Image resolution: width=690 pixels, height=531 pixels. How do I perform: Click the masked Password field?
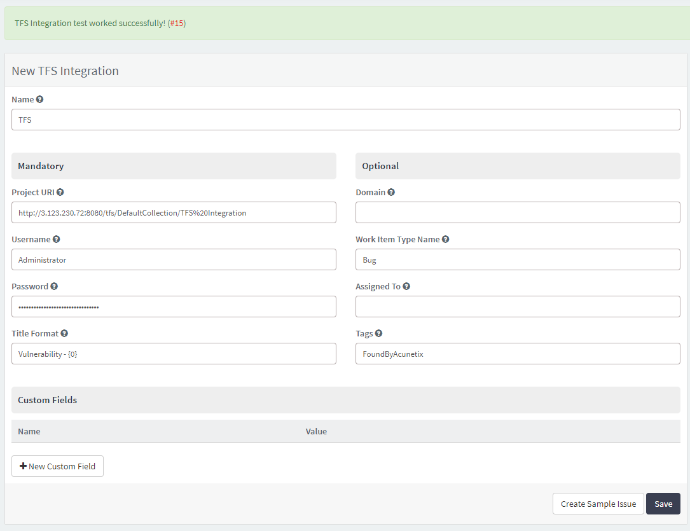pyautogui.click(x=174, y=307)
